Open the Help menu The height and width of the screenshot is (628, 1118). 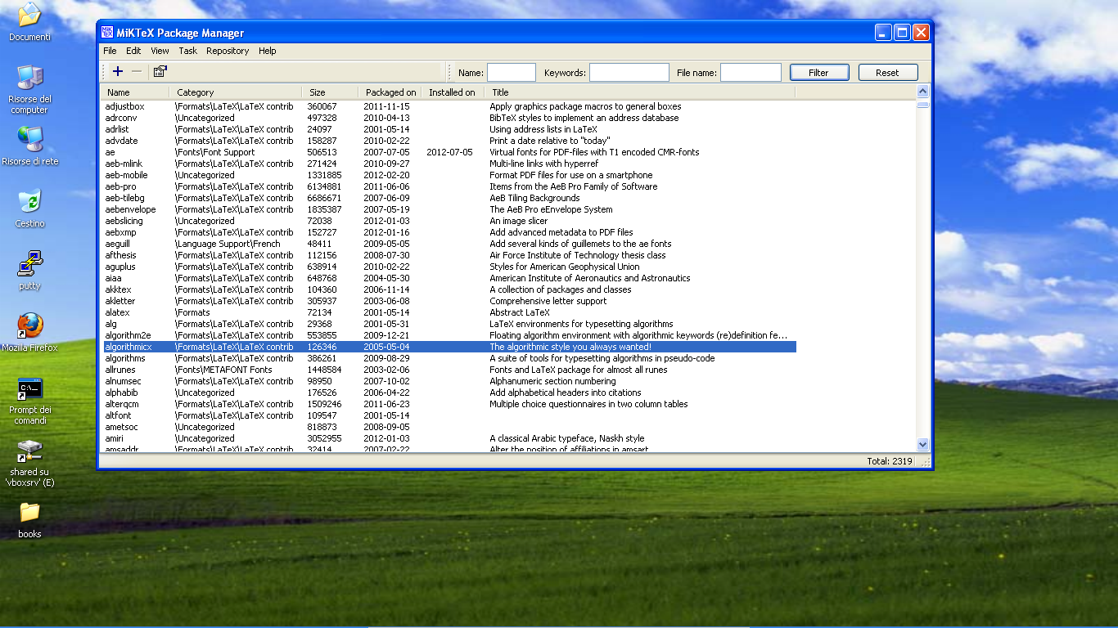268,51
